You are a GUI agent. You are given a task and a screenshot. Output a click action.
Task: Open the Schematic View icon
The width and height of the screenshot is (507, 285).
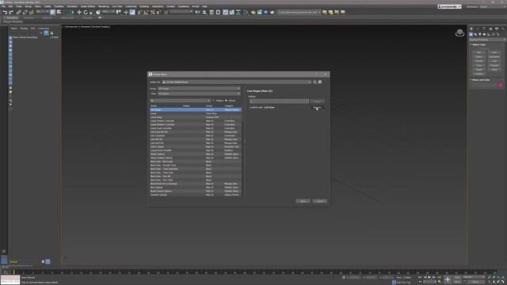point(238,13)
